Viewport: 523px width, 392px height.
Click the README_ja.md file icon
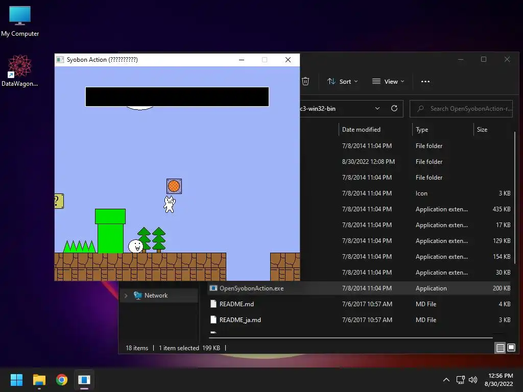pos(213,320)
